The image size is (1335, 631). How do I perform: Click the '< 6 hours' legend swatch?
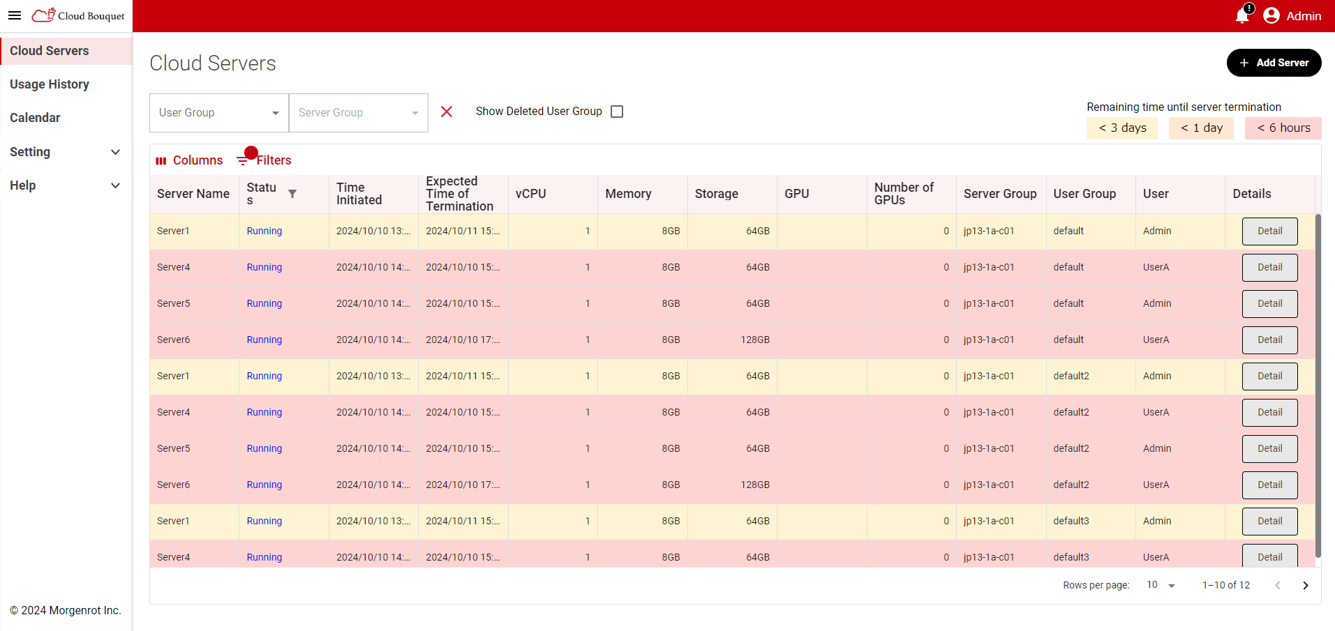[1283, 128]
